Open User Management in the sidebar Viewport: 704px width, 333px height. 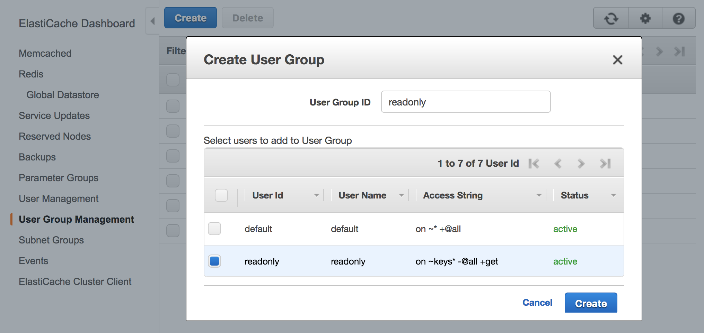pos(59,198)
